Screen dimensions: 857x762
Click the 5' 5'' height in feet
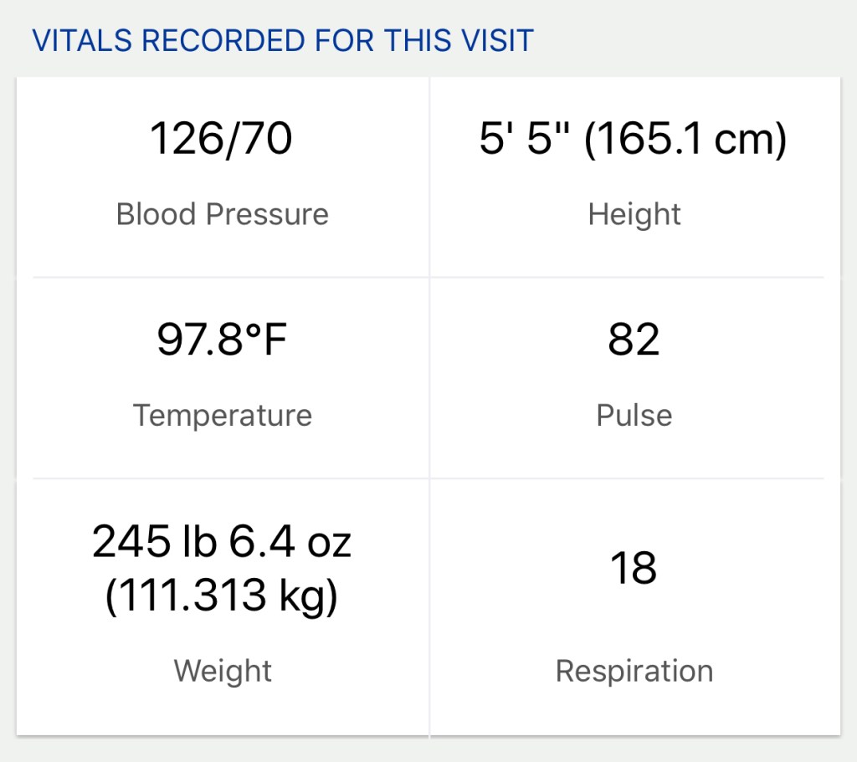click(526, 139)
